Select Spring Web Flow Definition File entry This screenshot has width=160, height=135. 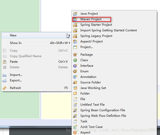(x=114, y=116)
